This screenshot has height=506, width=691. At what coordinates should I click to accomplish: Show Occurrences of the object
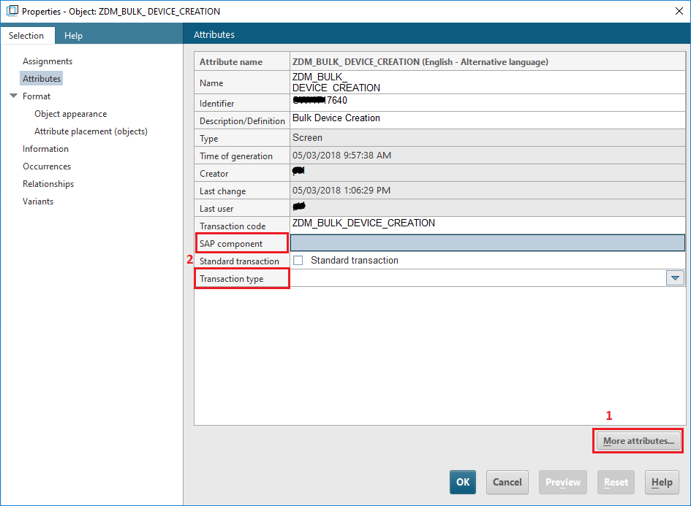(x=47, y=166)
